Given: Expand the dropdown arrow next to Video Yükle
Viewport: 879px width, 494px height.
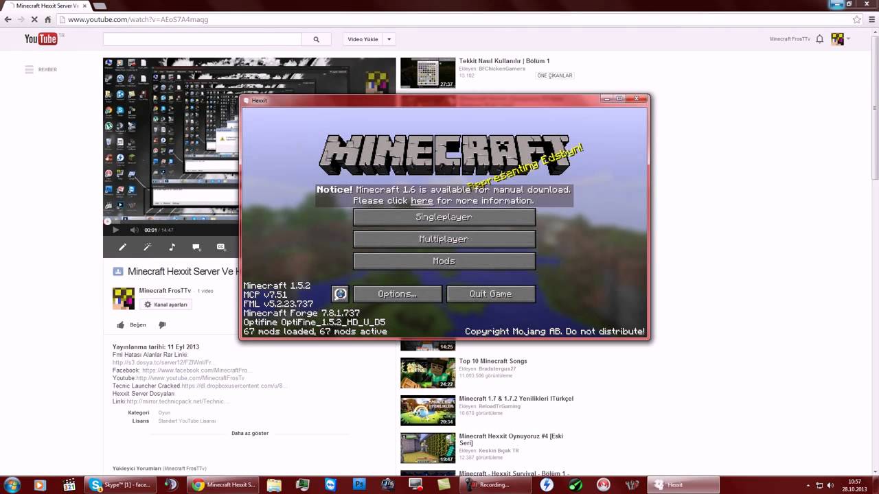Looking at the screenshot, I should 389,39.
